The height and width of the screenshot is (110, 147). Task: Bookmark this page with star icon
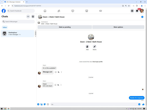coord(129,6)
